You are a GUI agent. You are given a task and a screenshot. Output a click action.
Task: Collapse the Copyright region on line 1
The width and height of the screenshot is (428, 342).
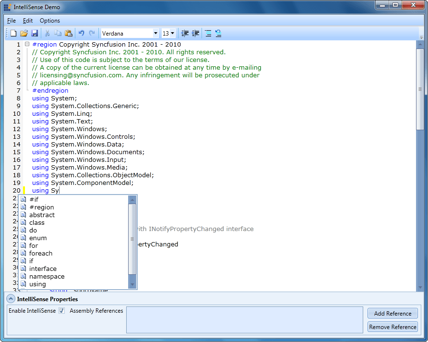(x=27, y=44)
